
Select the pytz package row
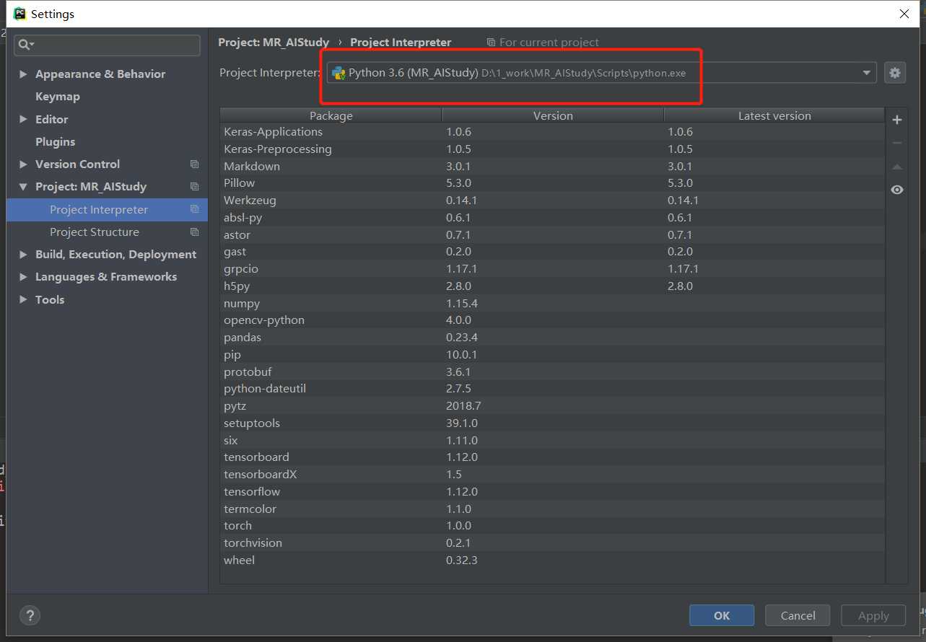click(x=552, y=406)
